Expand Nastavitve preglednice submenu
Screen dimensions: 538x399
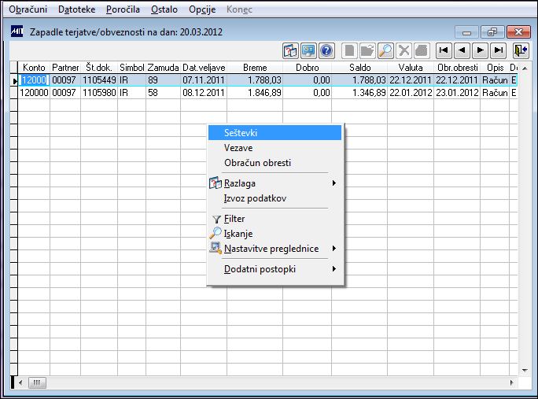coord(333,248)
